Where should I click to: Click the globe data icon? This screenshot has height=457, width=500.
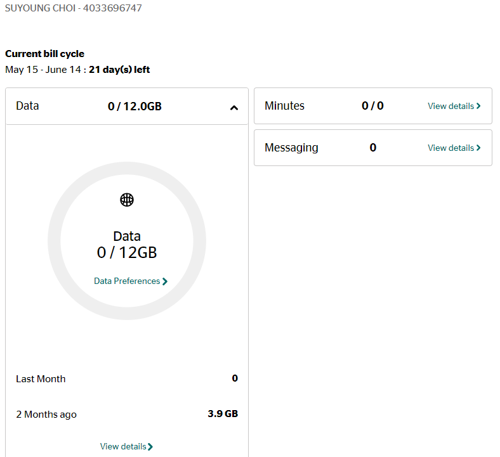pyautogui.click(x=127, y=200)
